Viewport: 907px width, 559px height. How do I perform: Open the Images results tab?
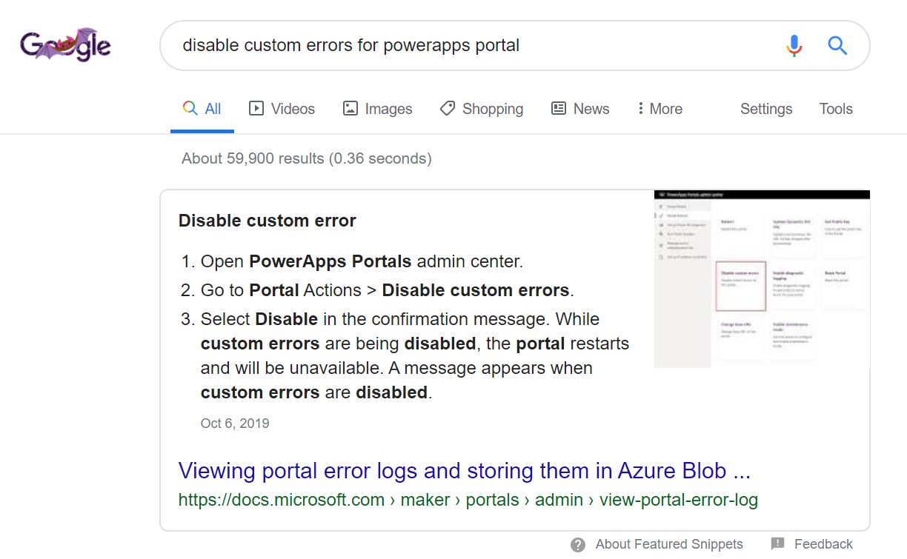tap(377, 109)
